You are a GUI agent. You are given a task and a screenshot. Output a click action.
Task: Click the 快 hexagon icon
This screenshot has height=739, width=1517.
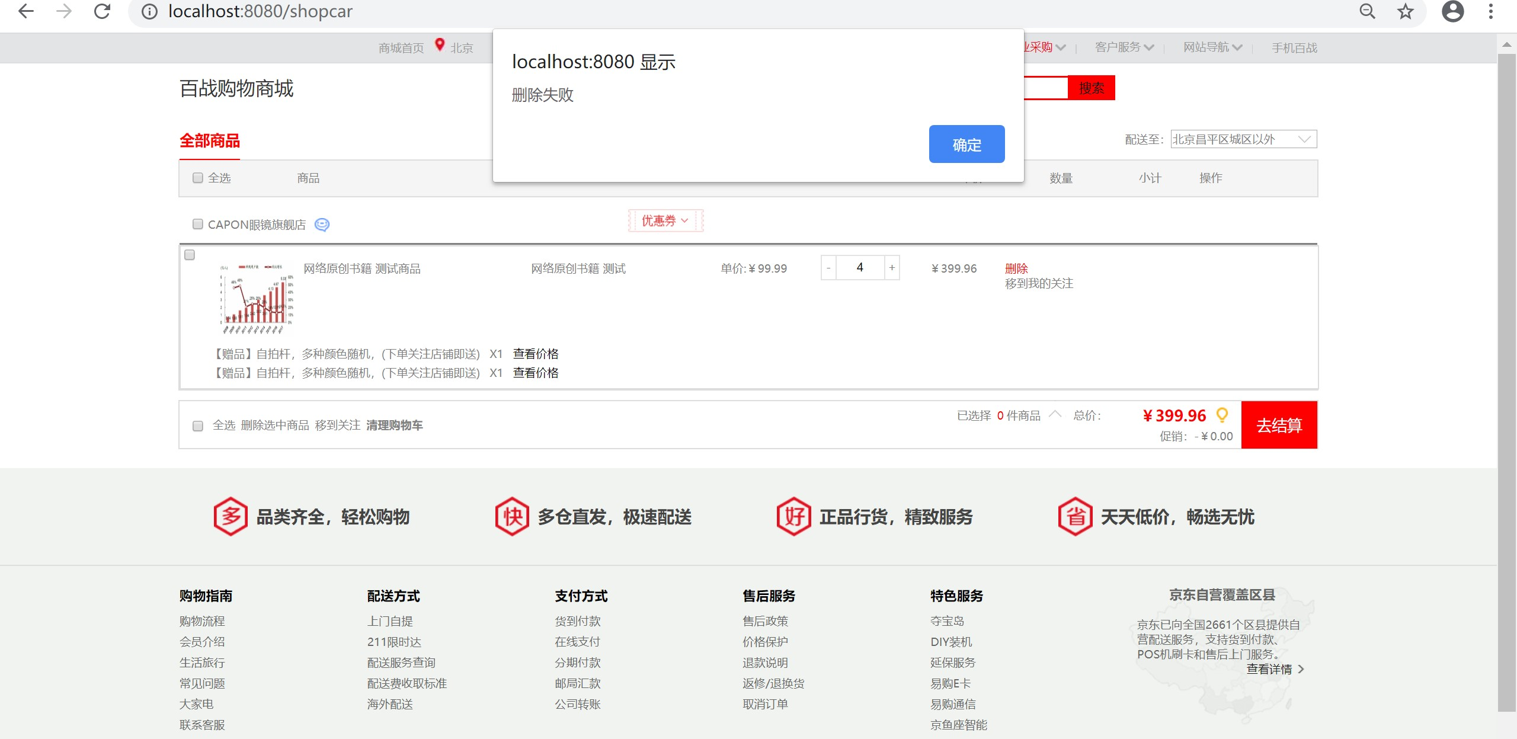click(x=512, y=516)
